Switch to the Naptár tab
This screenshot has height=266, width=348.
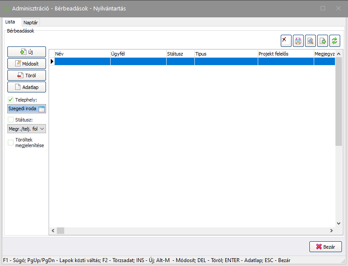click(30, 22)
